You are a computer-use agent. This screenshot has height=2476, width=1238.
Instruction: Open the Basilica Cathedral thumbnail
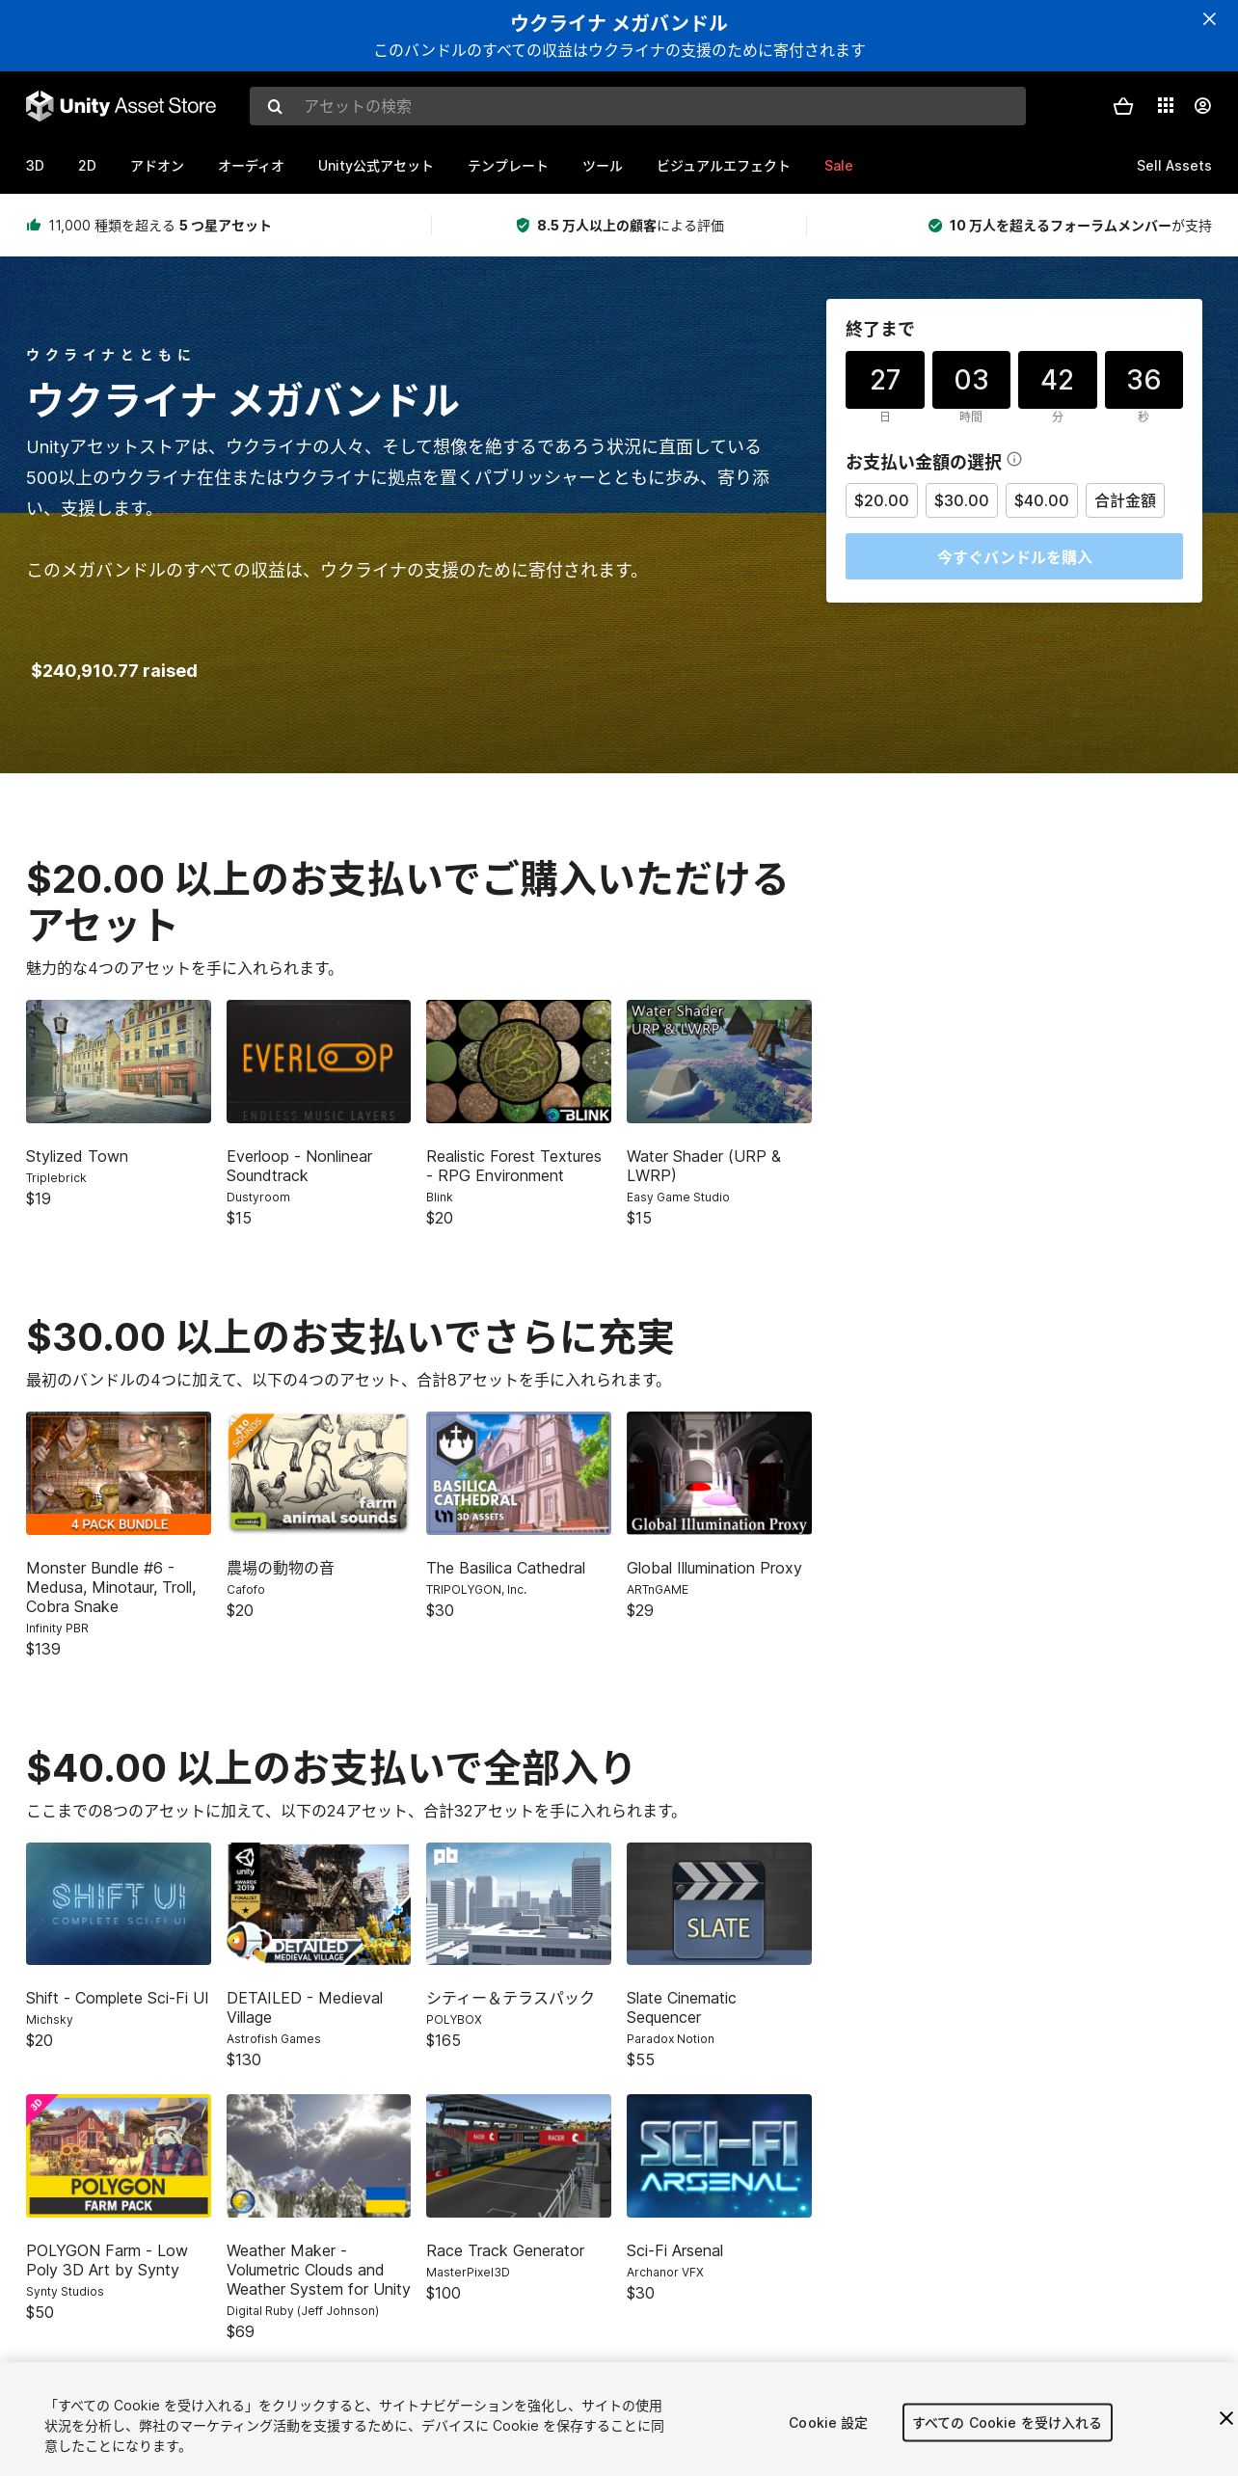(519, 1473)
